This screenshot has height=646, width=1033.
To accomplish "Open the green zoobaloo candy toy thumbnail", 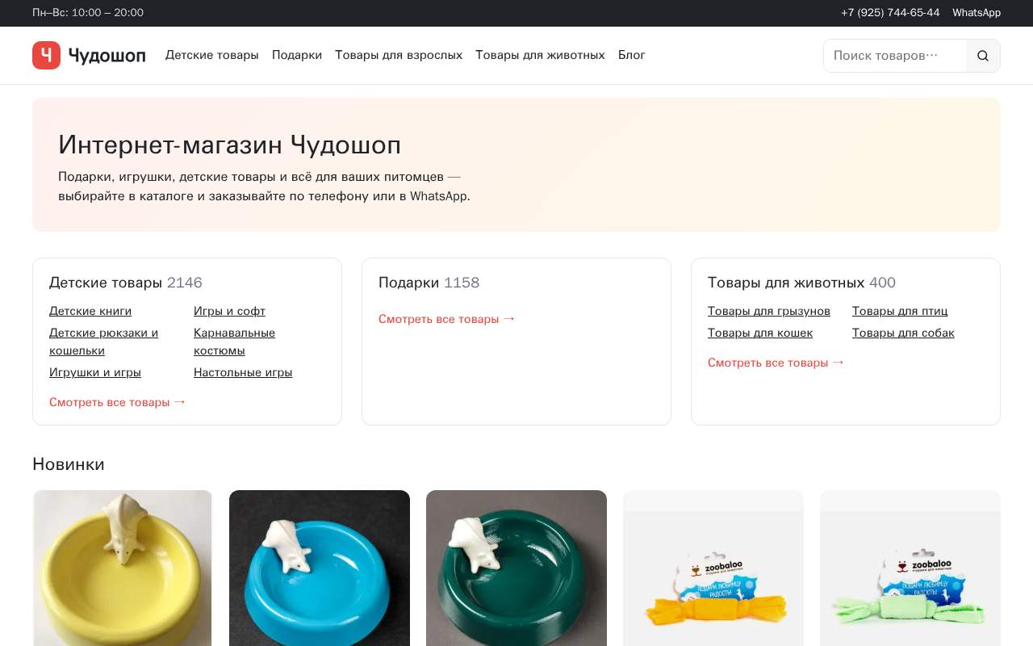I will [910, 568].
